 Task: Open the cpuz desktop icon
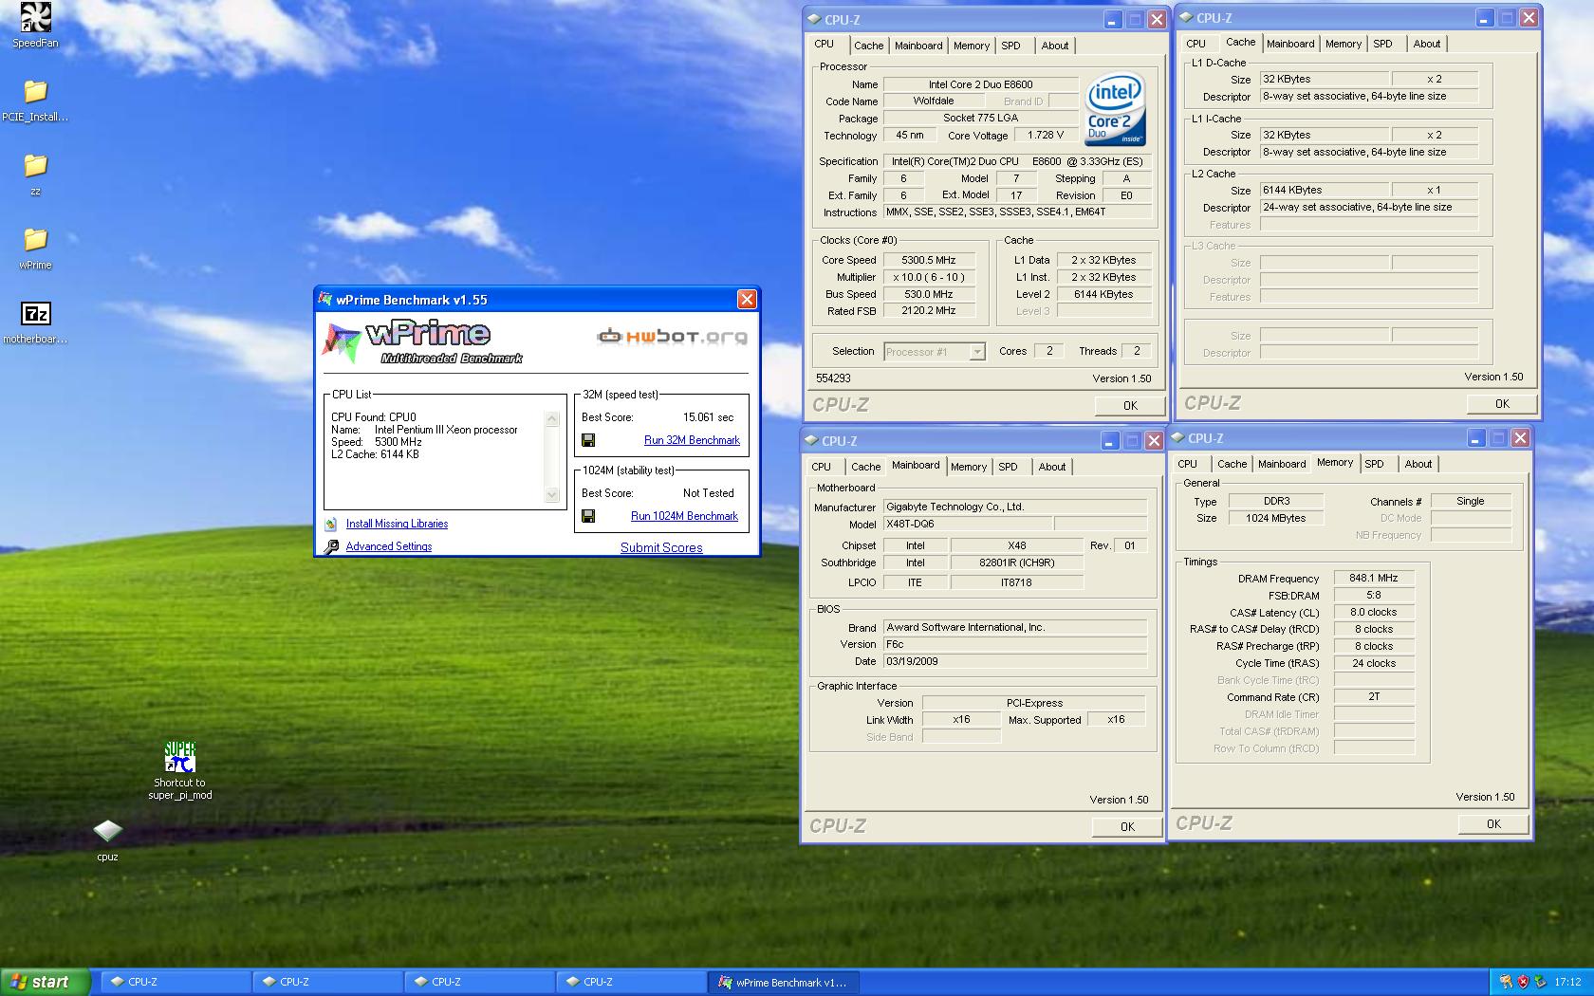[107, 832]
